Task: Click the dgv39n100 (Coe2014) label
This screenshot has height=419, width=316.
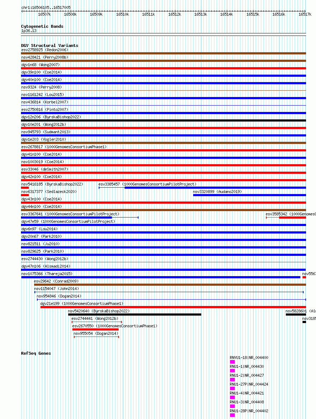Action: (x=42, y=72)
